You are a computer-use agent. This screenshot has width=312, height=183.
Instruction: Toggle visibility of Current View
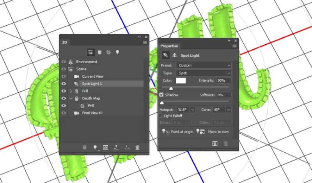click(64, 76)
